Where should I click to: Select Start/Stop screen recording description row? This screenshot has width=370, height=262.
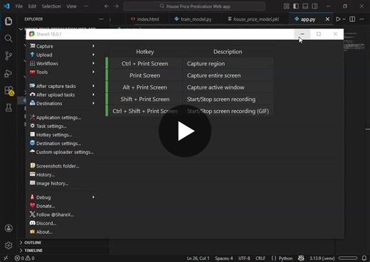click(228, 99)
